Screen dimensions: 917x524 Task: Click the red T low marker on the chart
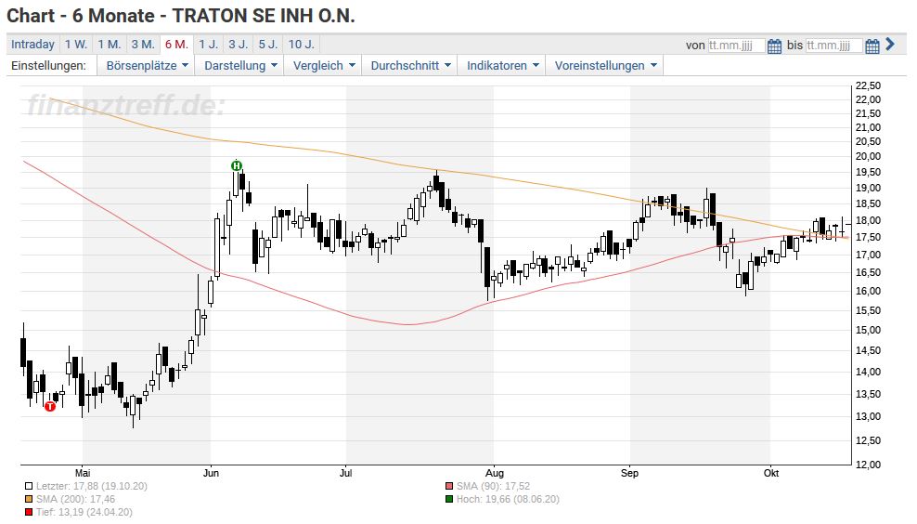tap(50, 406)
